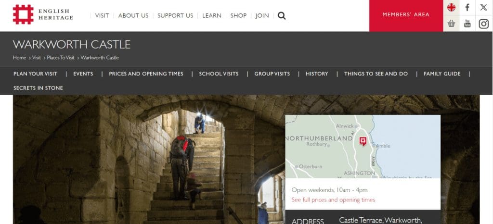Open Things To See And Do tab
The image size is (493, 224).
(376, 74)
